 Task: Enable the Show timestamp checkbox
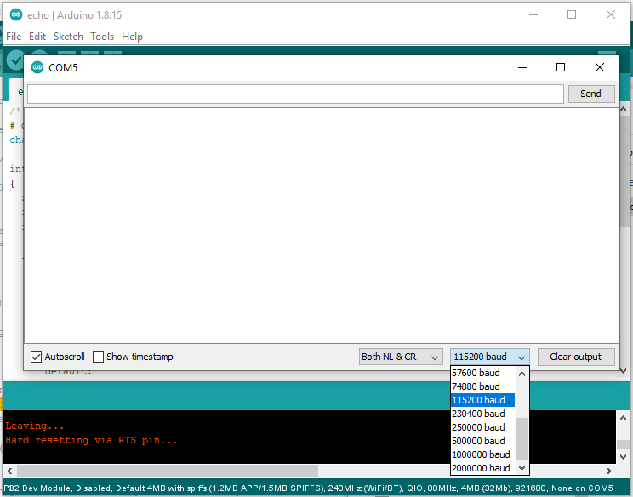[x=98, y=357]
